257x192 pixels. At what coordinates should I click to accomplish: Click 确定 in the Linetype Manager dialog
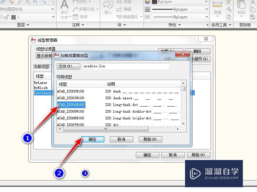coord(147,155)
